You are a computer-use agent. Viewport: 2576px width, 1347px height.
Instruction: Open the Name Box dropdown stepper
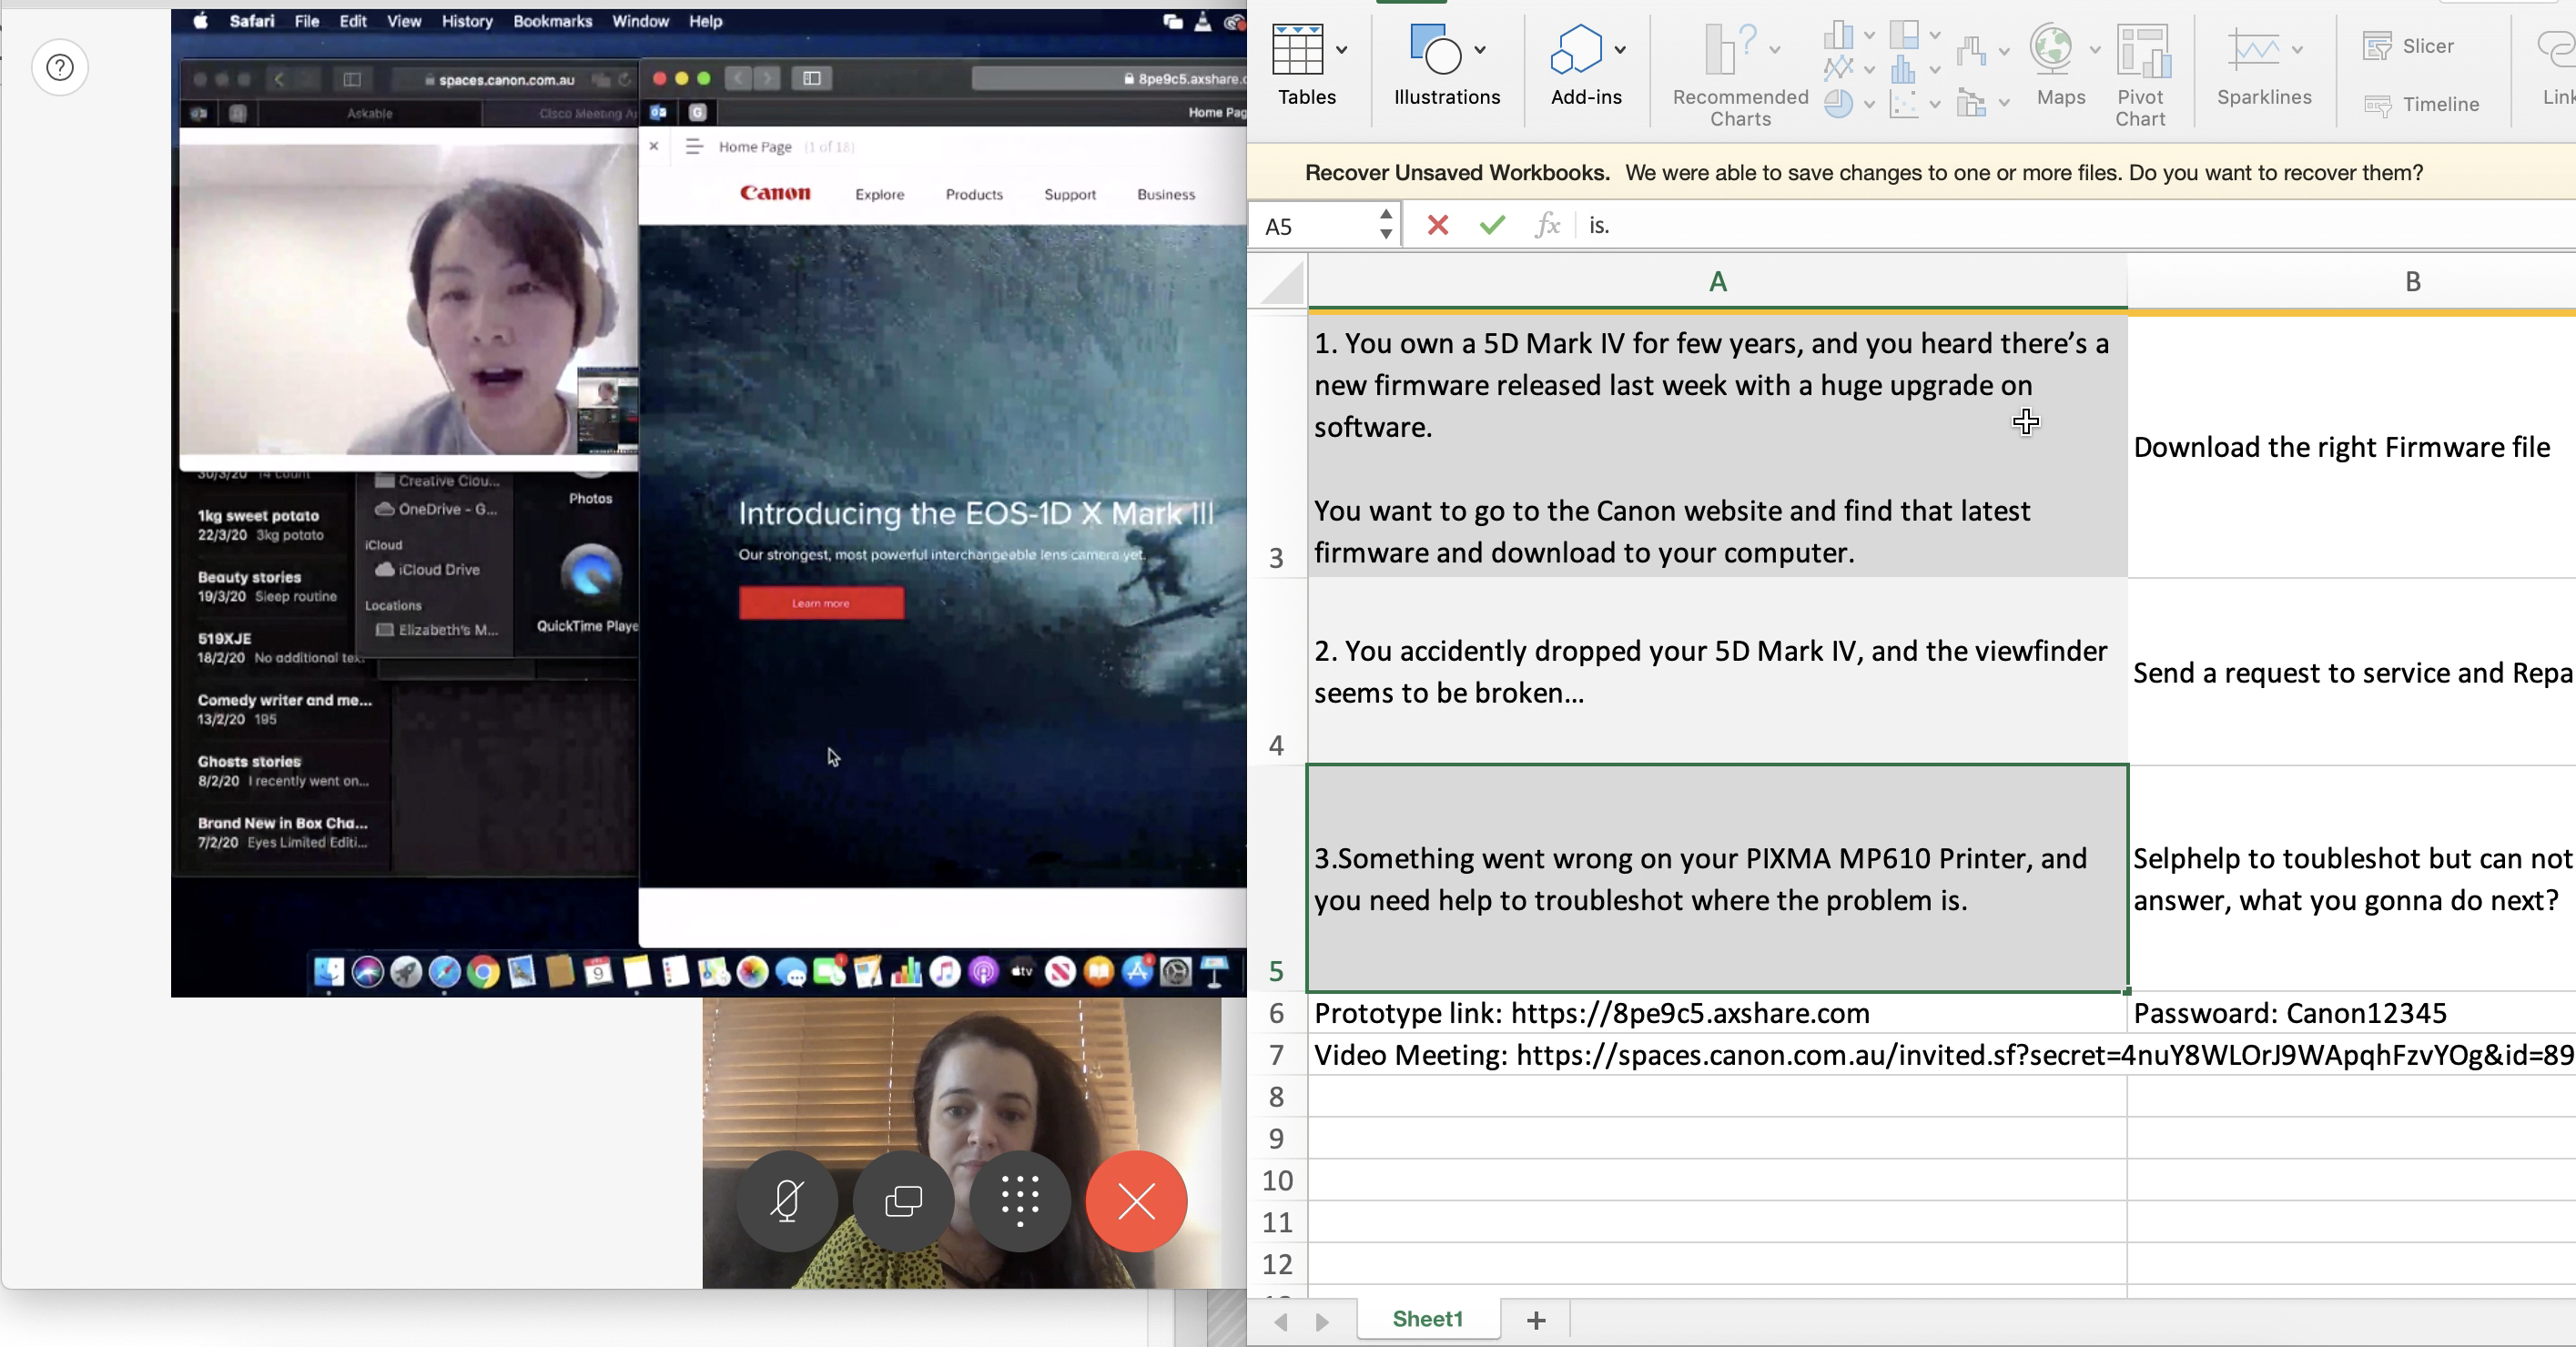[x=1385, y=225]
